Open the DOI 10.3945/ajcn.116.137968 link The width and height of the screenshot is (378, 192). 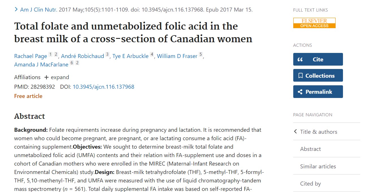pyautogui.click(x=103, y=87)
